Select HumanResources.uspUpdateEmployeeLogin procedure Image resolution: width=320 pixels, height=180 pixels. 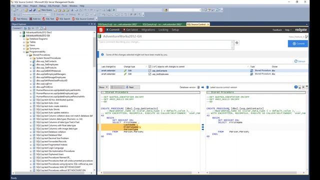pyautogui.click(x=57, y=93)
